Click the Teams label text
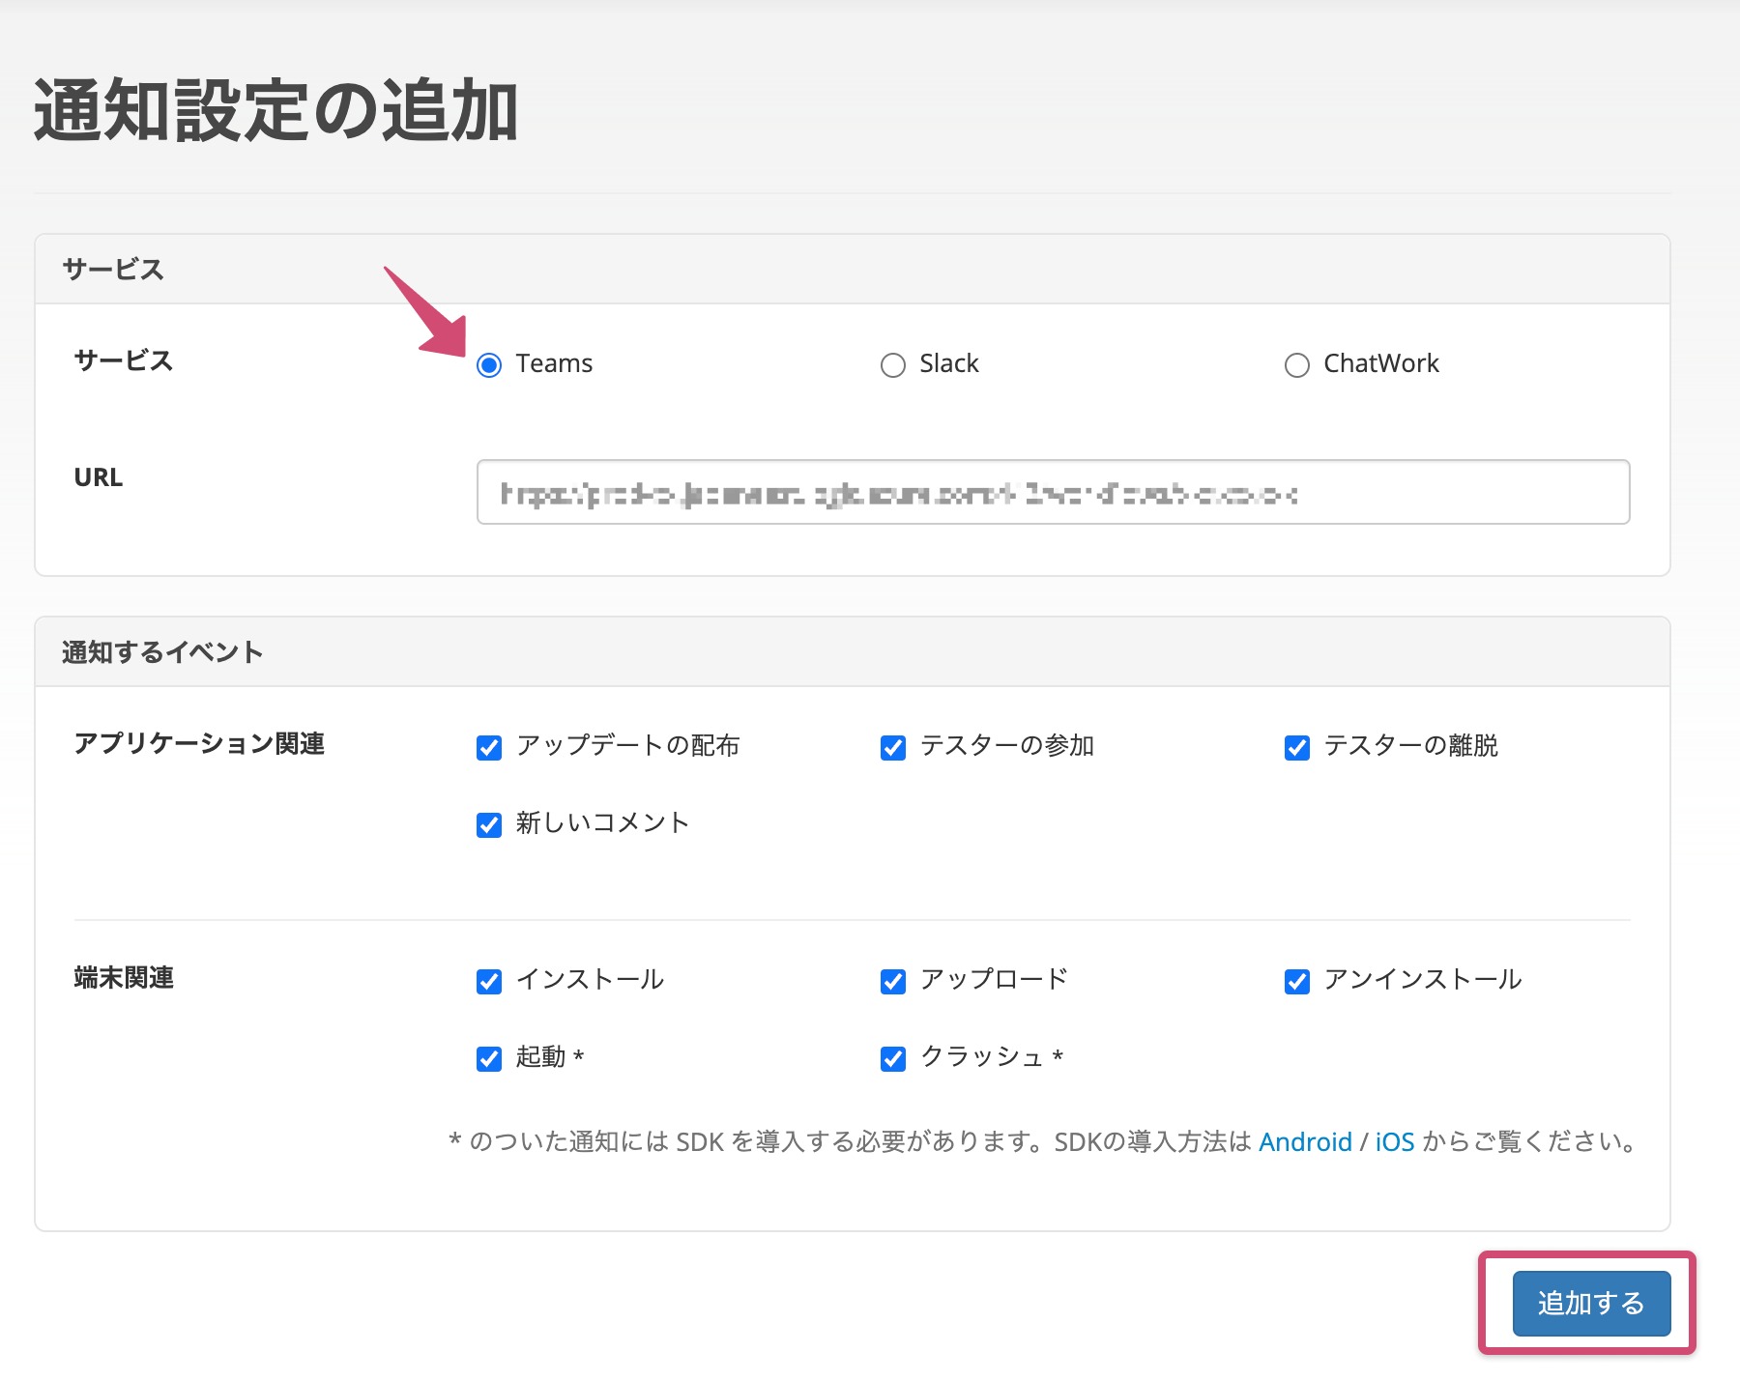This screenshot has height=1381, width=1740. click(555, 363)
